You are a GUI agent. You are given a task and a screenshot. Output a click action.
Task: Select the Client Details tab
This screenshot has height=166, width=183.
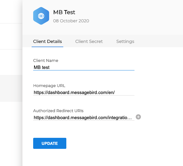[x=47, y=41]
